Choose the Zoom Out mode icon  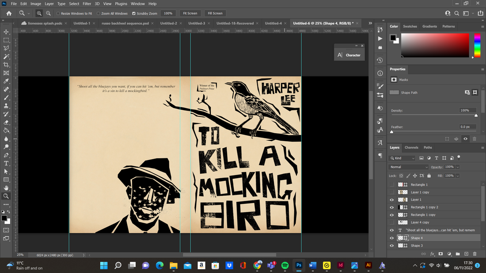click(48, 13)
